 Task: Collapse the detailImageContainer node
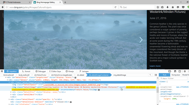(9, 82)
